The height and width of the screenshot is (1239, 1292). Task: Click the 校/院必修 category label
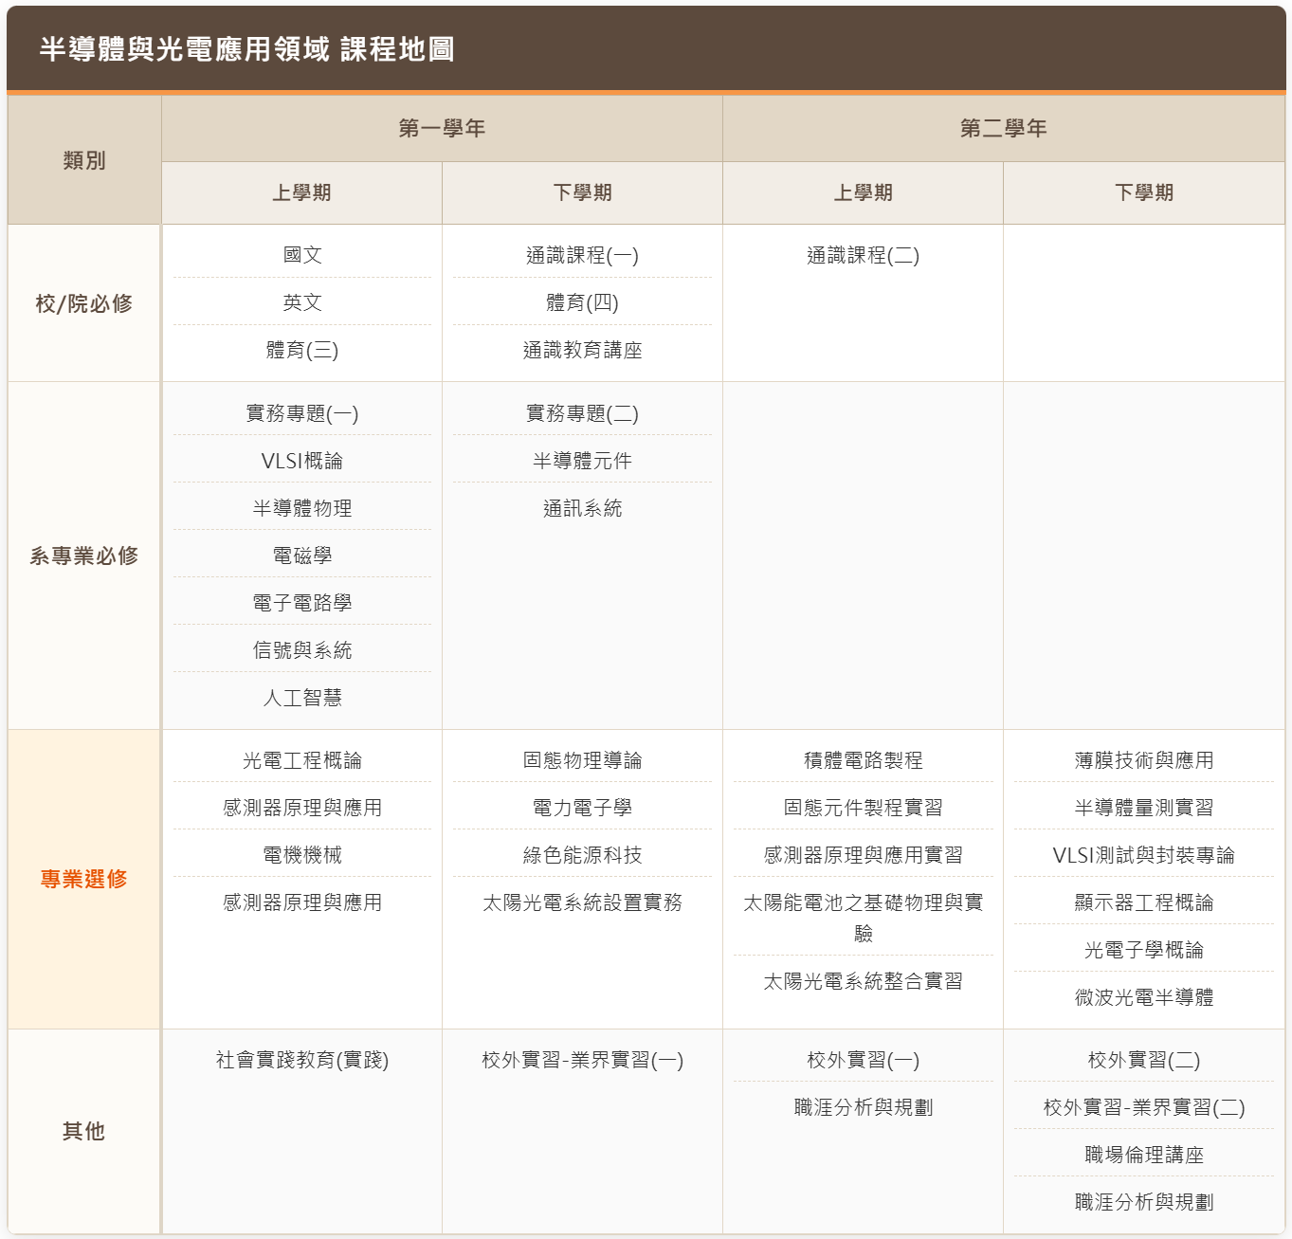coord(83,303)
